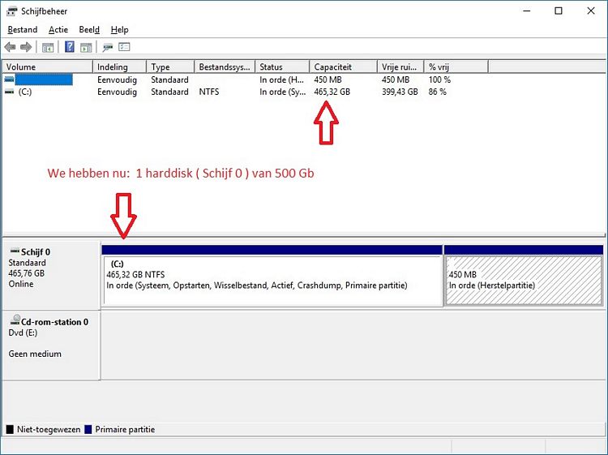Open the Beeld menu

(x=89, y=30)
